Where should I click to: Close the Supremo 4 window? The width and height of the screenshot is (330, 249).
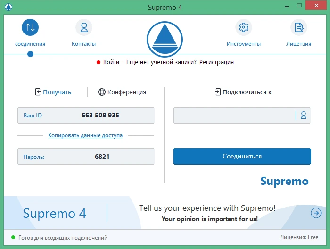(316, 6)
